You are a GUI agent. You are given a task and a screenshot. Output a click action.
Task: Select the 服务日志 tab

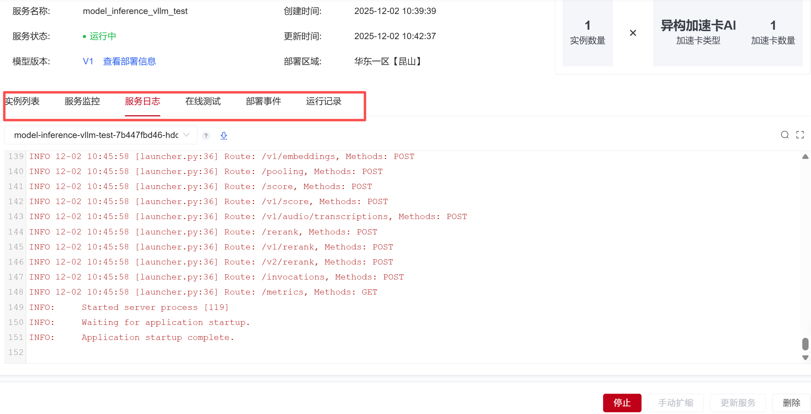point(143,101)
